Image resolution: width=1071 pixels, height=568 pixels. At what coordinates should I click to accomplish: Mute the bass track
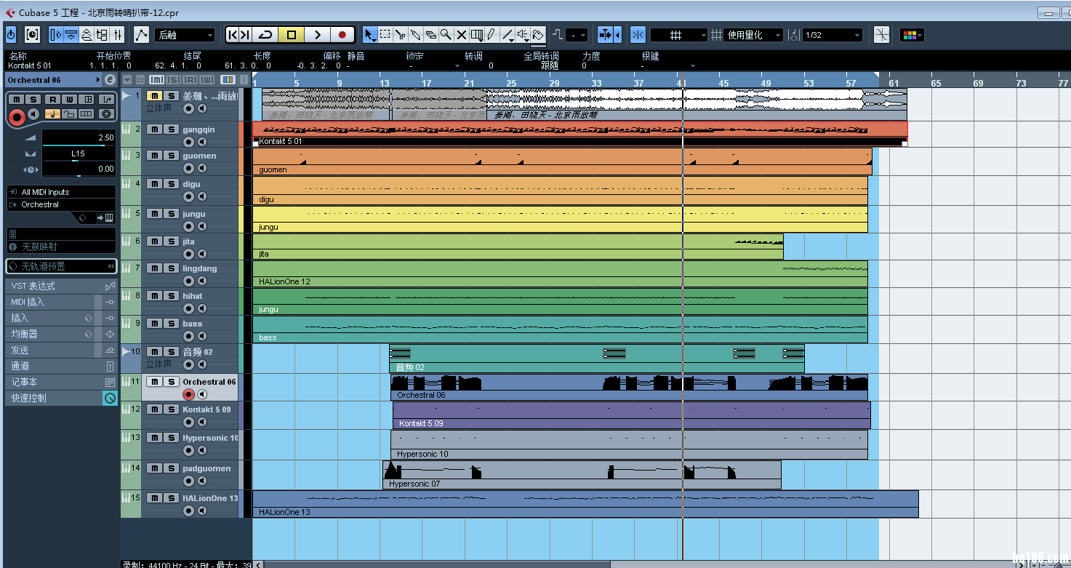pos(154,324)
